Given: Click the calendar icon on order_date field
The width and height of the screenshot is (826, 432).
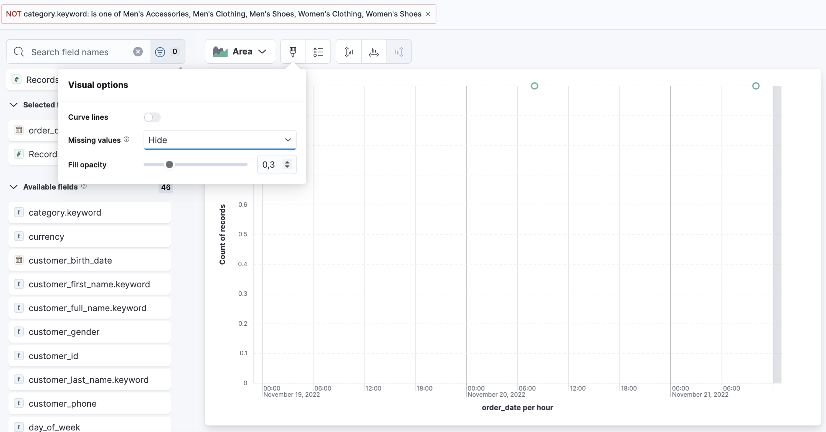Looking at the screenshot, I should point(19,130).
